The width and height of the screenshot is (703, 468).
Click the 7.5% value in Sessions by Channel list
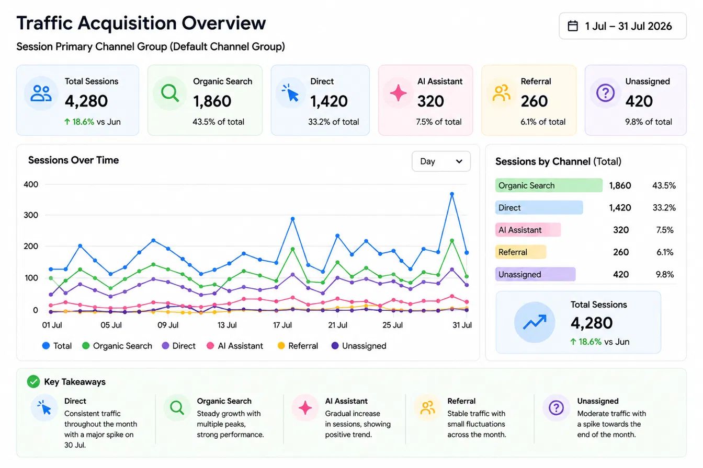coord(665,230)
